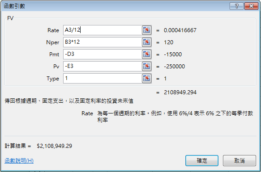Viewport: 261px width, 172px height.
Task: Confirm with the 確定 button
Action: (x=202, y=161)
